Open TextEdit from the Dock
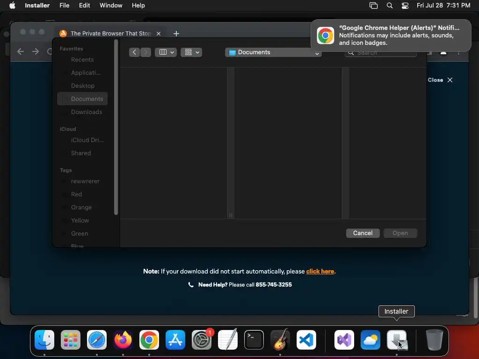Image resolution: width=479 pixels, height=359 pixels. (228, 340)
